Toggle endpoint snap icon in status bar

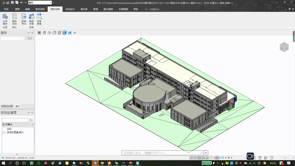tap(191, 158)
